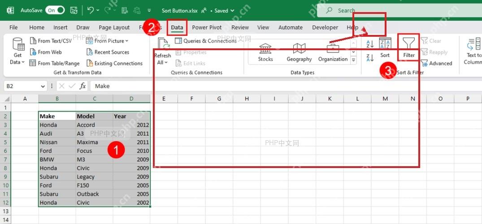
Task: Open Get Data cylinder icon
Action: [18, 44]
